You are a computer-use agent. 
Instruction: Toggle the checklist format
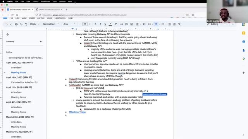149,24
